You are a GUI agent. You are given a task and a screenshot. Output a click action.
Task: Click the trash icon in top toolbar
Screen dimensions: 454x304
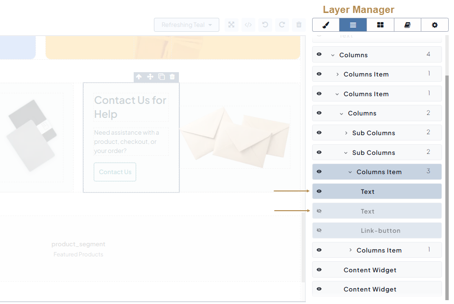pos(299,25)
